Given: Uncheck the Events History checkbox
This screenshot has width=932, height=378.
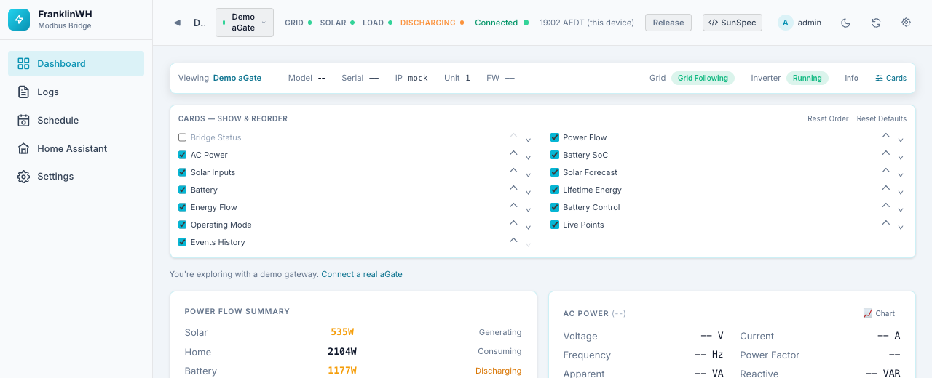Looking at the screenshot, I should pos(183,242).
